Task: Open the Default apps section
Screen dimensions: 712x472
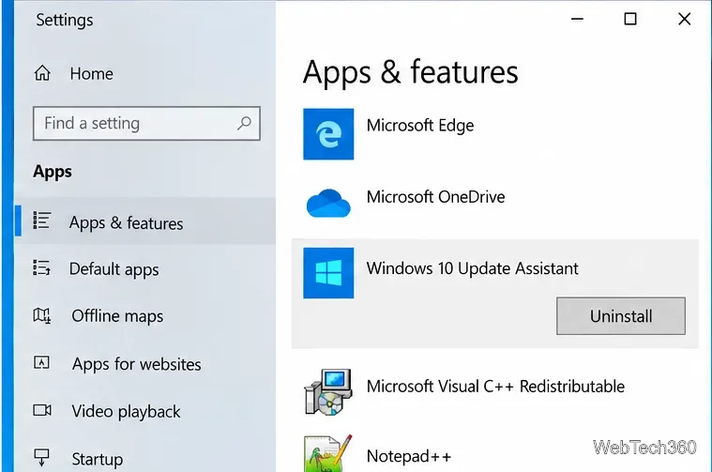Action: (114, 269)
